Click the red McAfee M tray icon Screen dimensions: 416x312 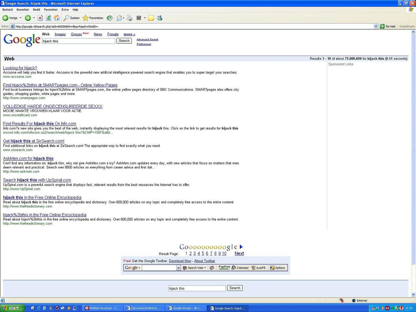pos(387,308)
